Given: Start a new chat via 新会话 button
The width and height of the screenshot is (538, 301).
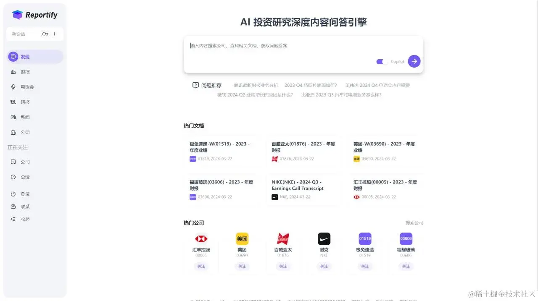Looking at the screenshot, I should point(35,34).
